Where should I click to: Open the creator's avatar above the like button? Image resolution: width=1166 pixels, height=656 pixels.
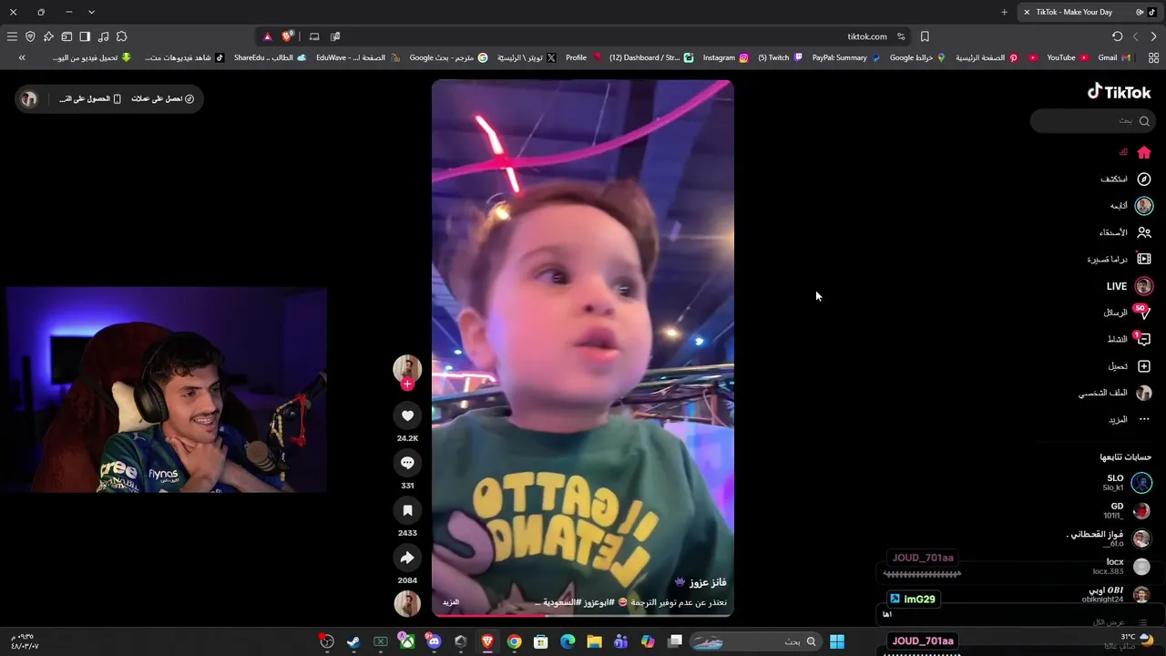coord(407,368)
